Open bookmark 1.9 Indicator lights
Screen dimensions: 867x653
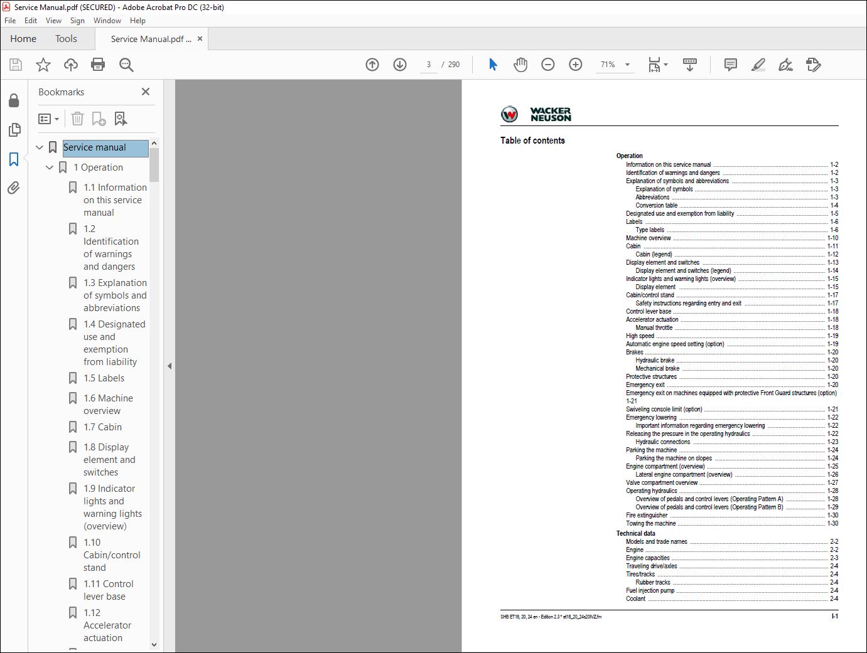113,507
